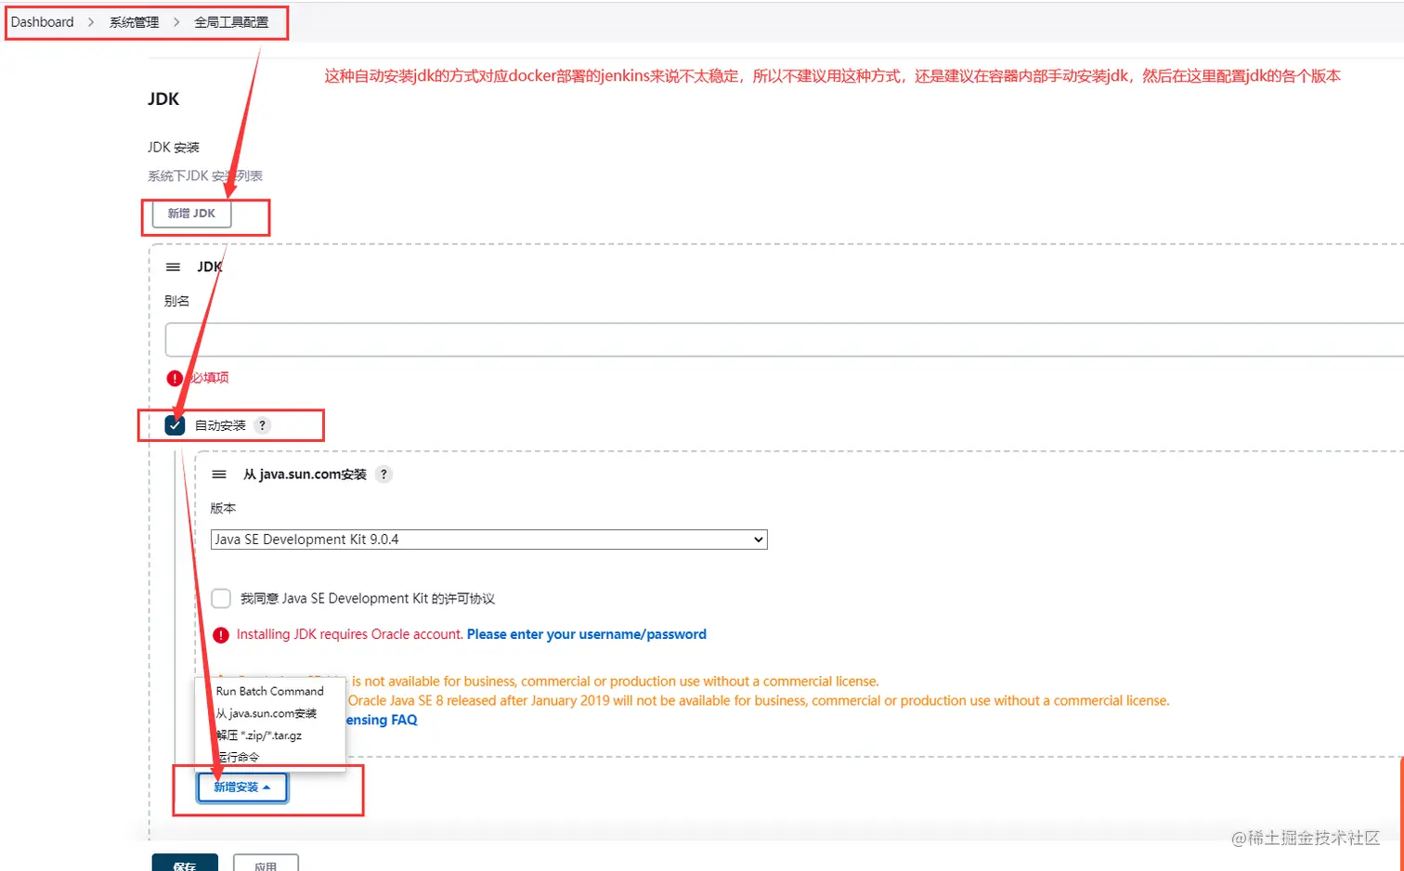
Task: Expand chevron after 系统管理 breadcrumb
Action: pyautogui.click(x=176, y=22)
